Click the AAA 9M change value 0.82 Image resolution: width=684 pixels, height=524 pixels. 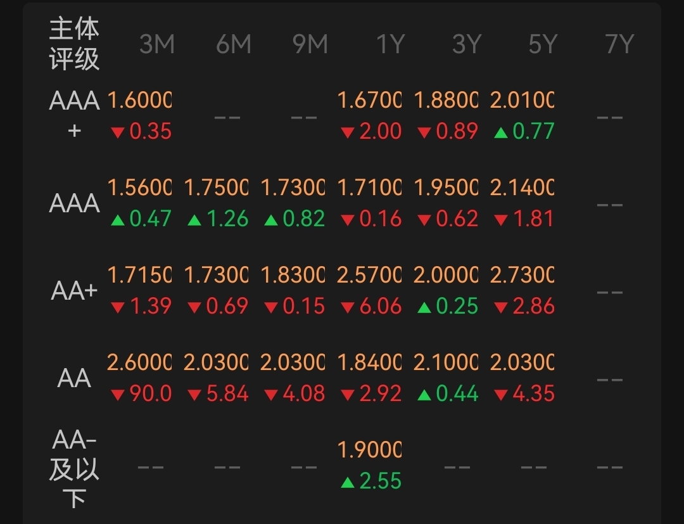(304, 219)
